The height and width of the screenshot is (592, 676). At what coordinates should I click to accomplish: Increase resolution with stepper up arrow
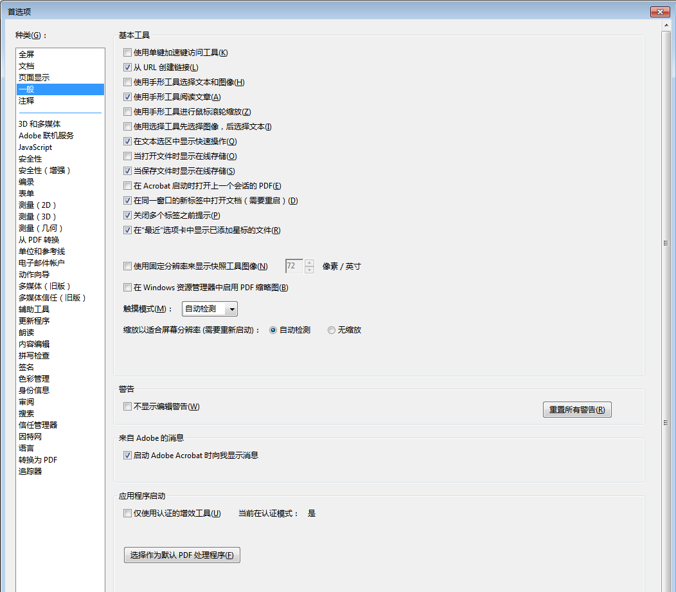point(309,263)
